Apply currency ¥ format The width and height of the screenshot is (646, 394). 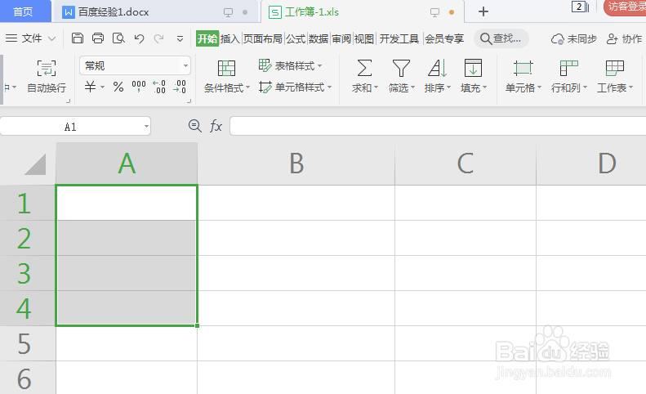coord(90,87)
